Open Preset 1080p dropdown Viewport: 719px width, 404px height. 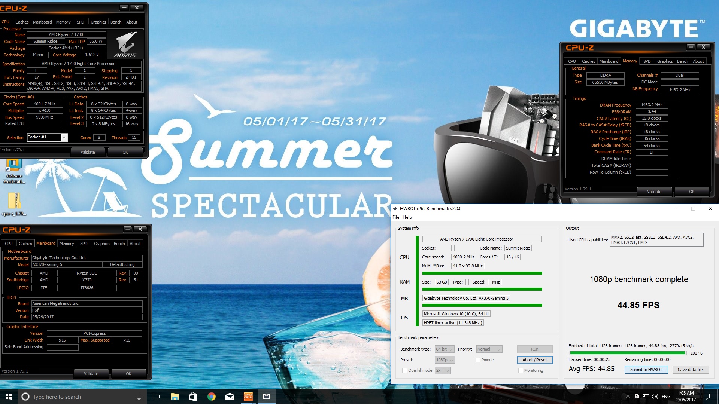(445, 360)
